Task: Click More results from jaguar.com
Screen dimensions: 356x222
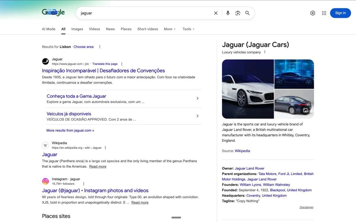Action: point(70,130)
